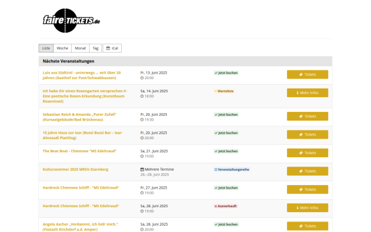This screenshot has height=232, width=371.
Task: Click the date Fr, 13. Juni 2025
Action: pos(154,72)
